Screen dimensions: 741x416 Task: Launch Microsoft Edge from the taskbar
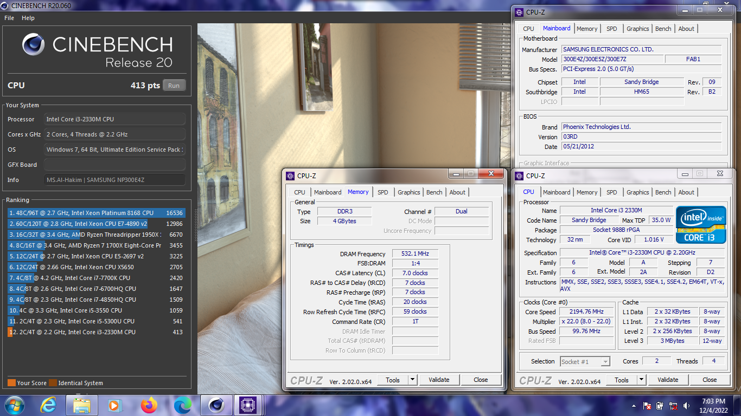point(183,405)
